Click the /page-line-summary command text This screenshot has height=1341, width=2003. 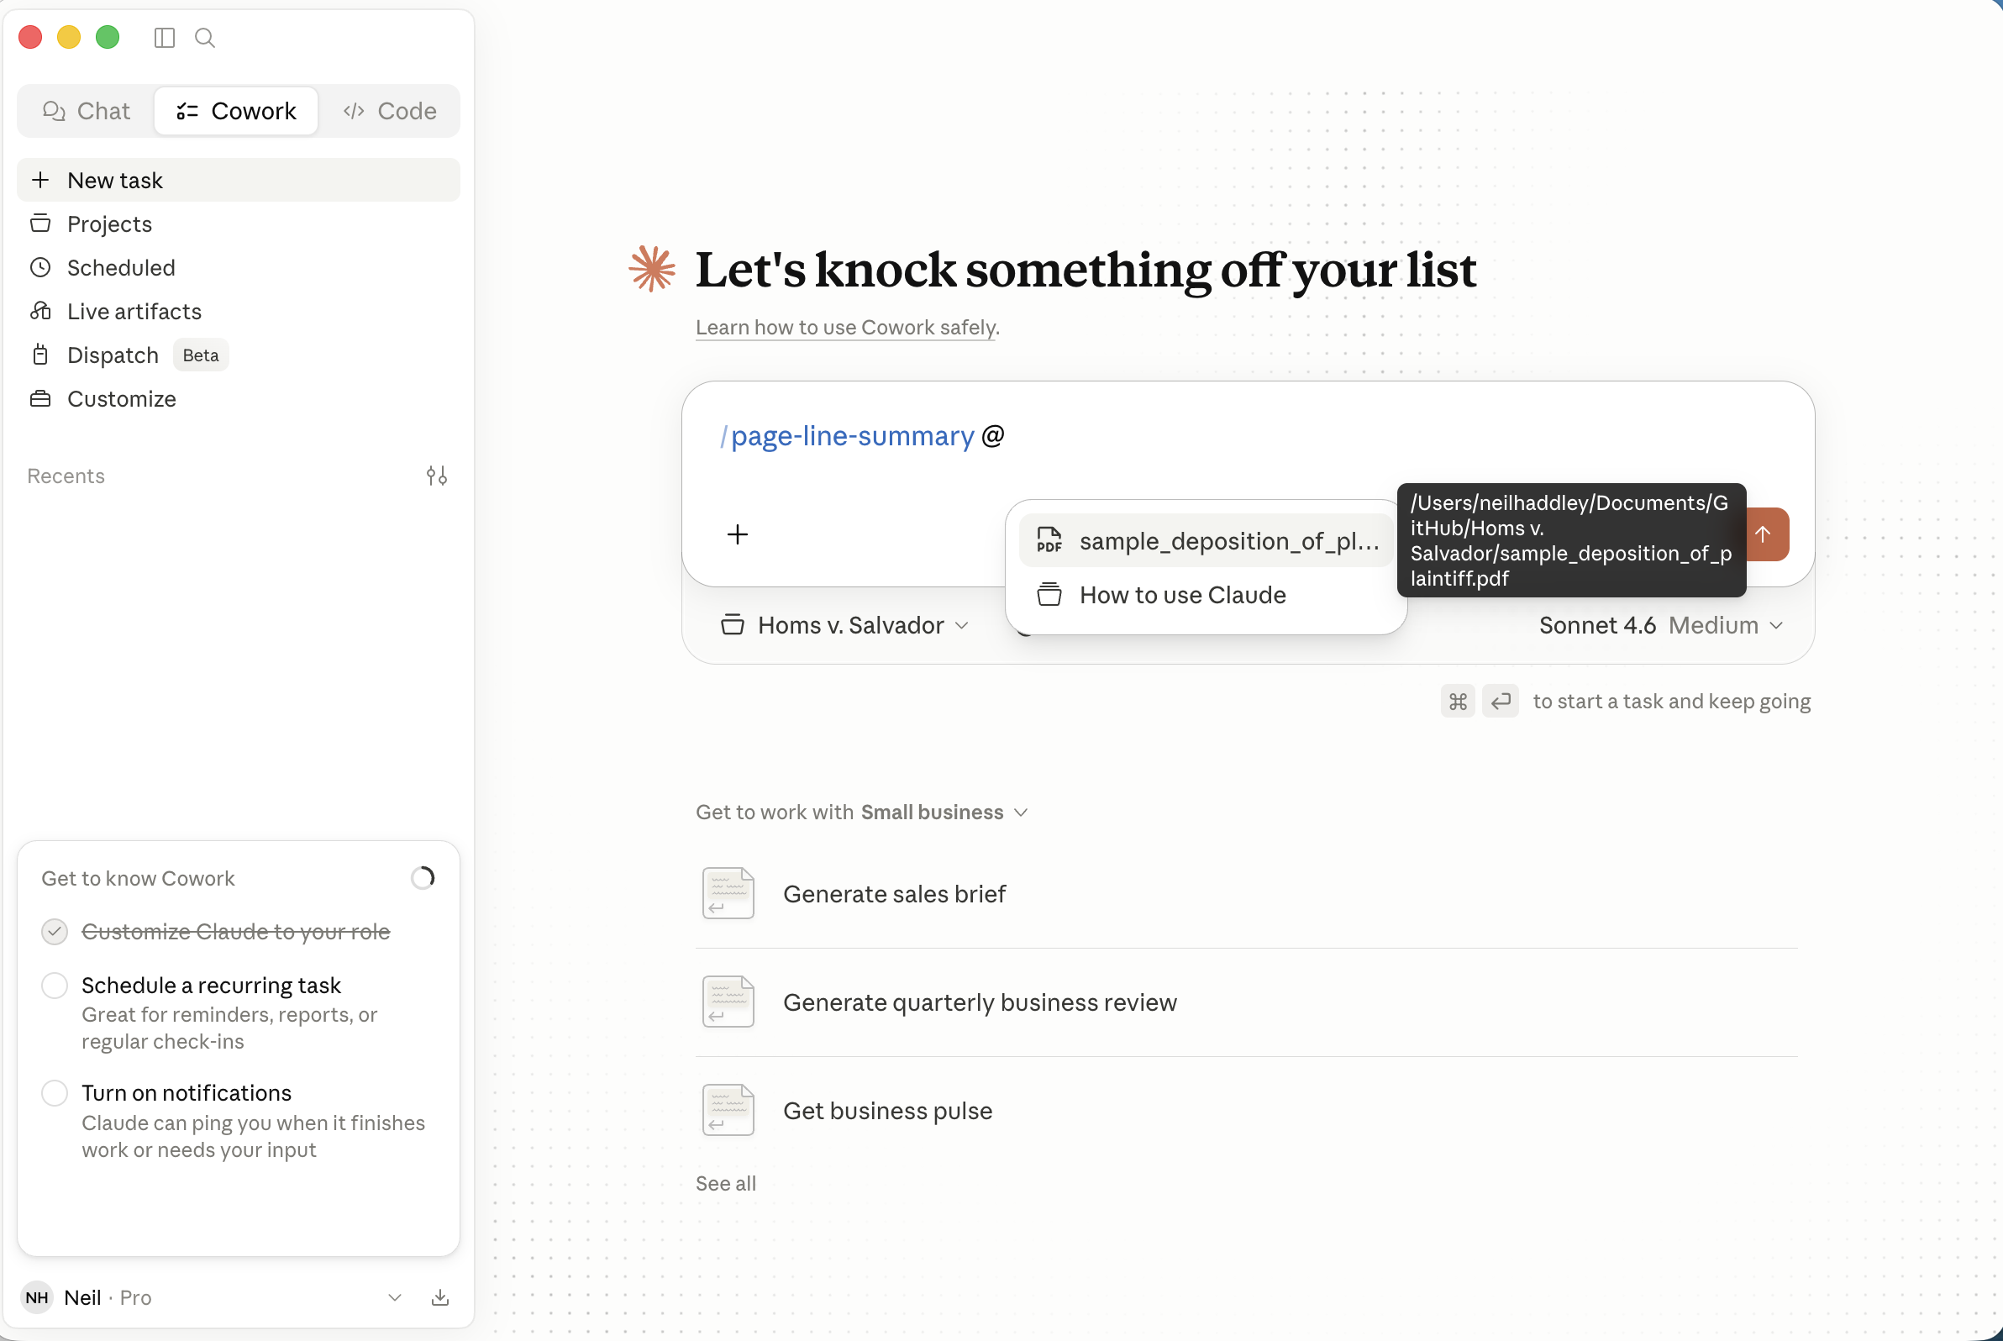click(847, 436)
